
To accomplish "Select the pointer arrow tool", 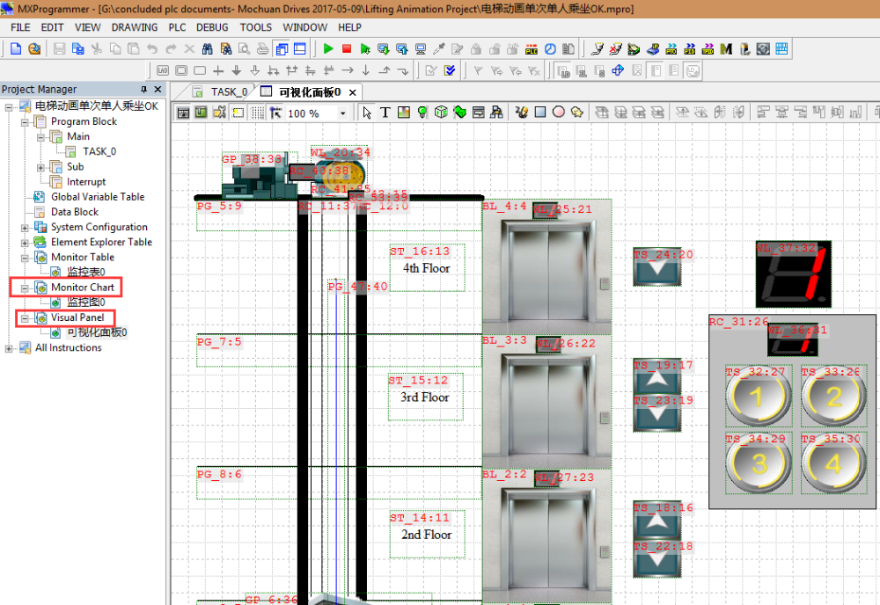I will click(x=367, y=113).
